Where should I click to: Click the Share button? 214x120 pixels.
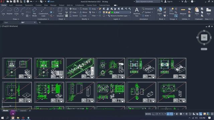(51, 1)
